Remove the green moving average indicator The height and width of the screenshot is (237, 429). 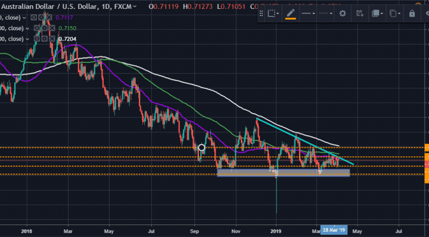click(52, 28)
